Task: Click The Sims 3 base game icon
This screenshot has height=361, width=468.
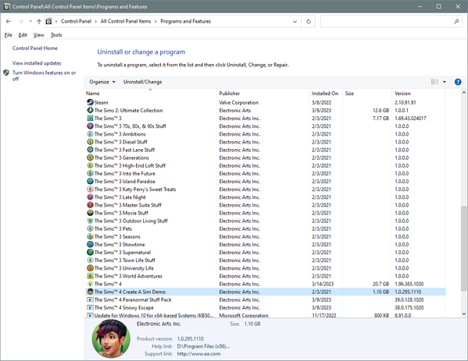Action: click(90, 119)
